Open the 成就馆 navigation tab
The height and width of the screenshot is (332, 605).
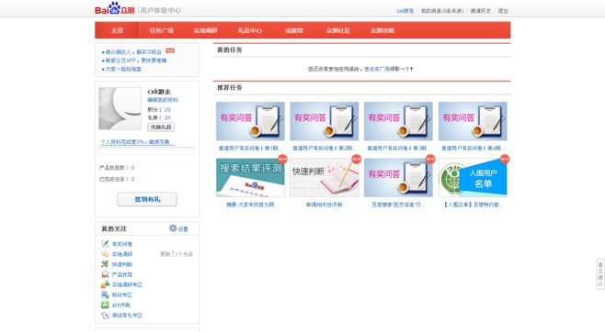click(x=294, y=30)
